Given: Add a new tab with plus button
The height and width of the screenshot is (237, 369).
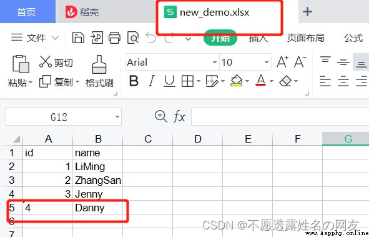Looking at the screenshot, I should tap(307, 11).
